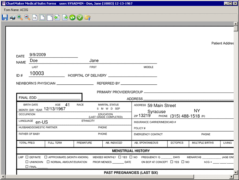This screenshot has height=180, width=239.
Task: Click the Save floppy disk icon
Action: tap(5, 18)
